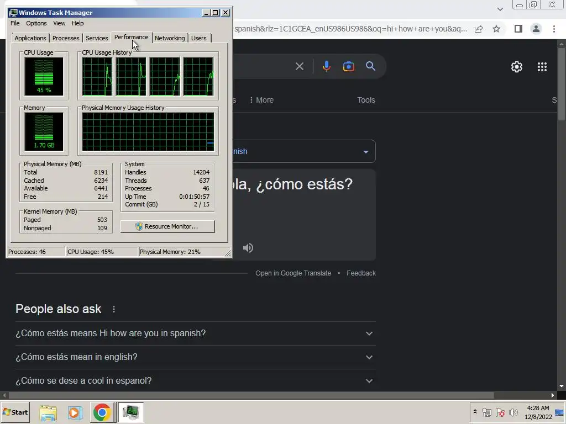Click the Resource Monitor button
This screenshot has height=424, width=566.
coord(167,226)
